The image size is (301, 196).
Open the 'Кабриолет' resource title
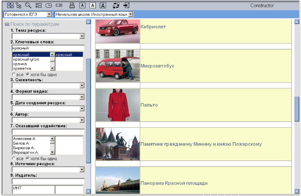point(153,27)
